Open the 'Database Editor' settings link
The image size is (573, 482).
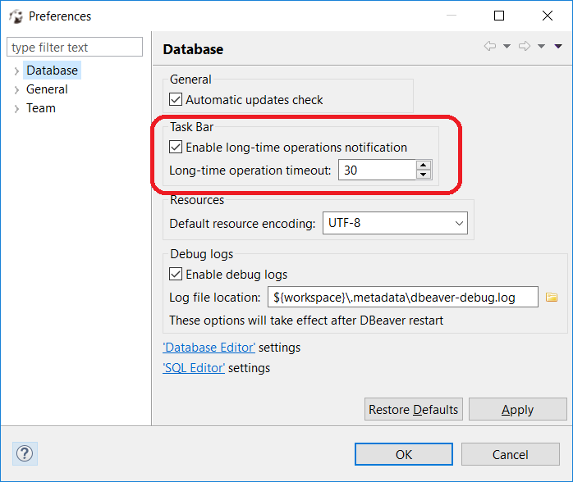pos(209,348)
